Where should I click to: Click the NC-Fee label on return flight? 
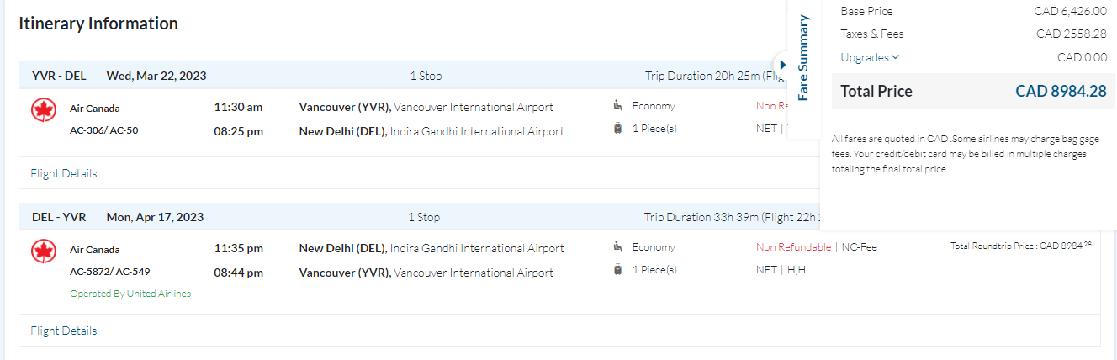coord(859,247)
